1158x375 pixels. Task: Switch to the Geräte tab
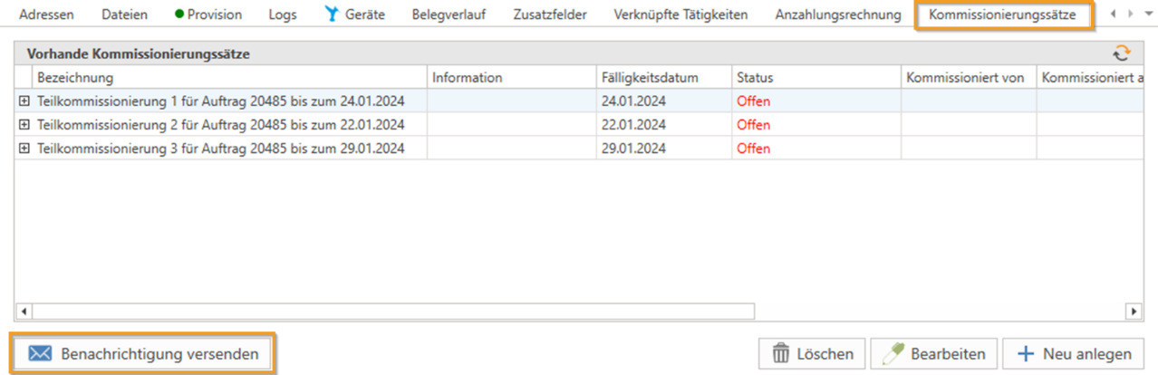click(354, 15)
